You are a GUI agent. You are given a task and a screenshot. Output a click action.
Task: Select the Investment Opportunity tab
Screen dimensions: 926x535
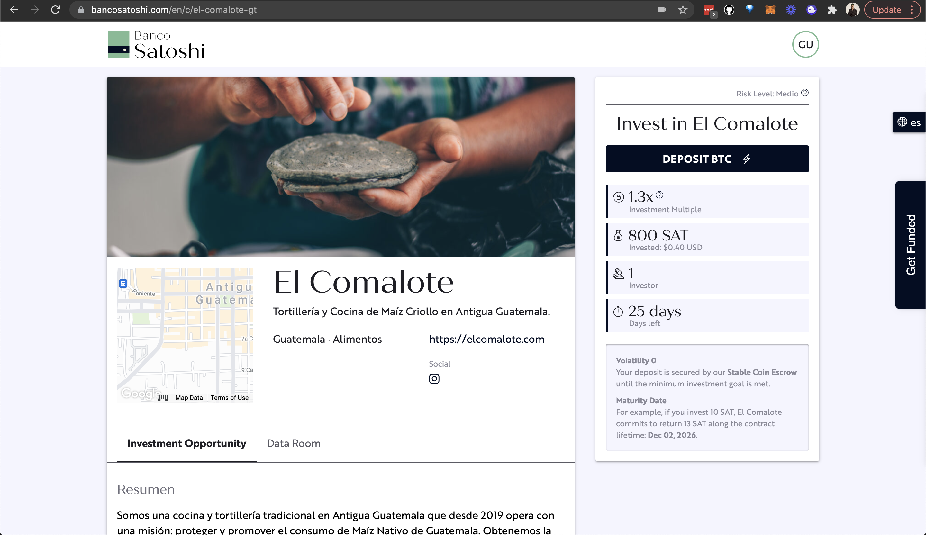point(187,443)
